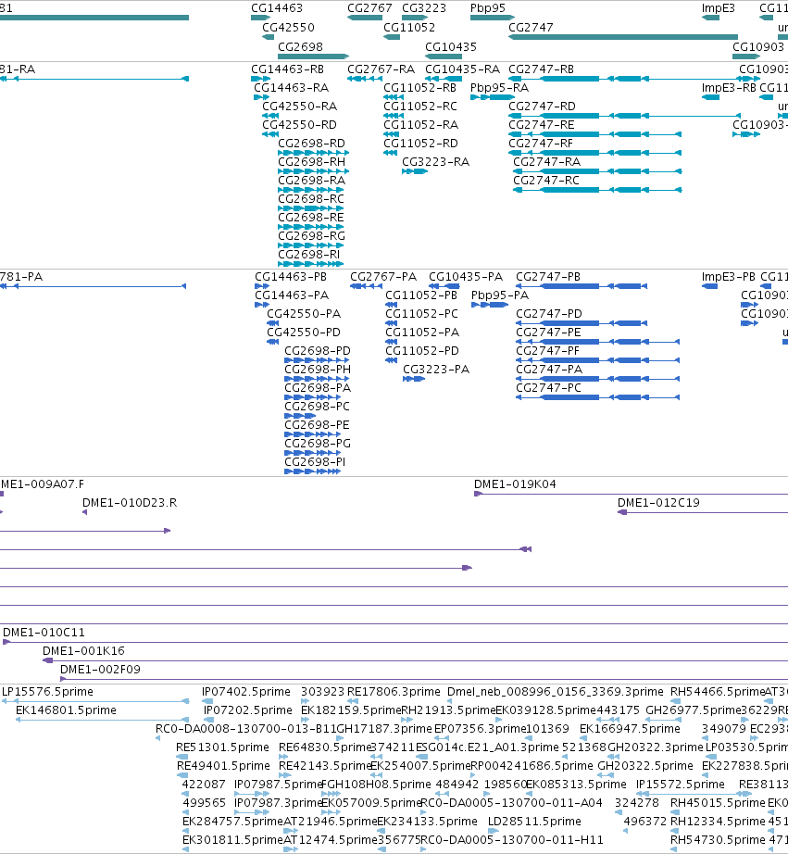
Task: Select EST EK284757.5prime
Action: pos(232,822)
